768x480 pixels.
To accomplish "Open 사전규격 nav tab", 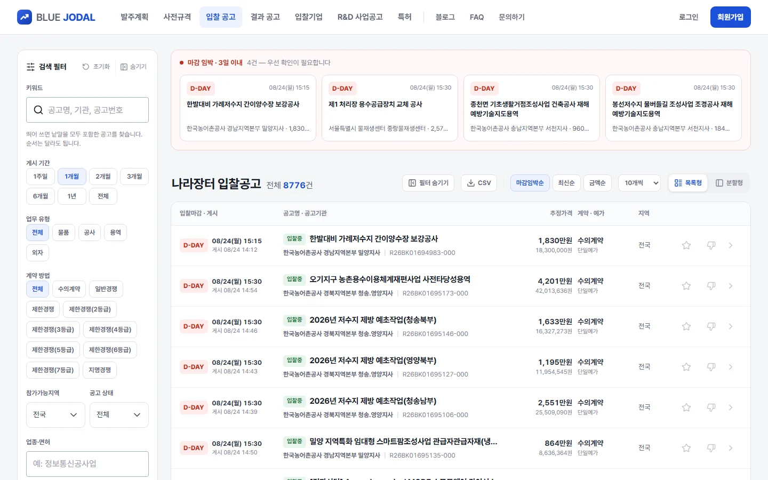I will pyautogui.click(x=177, y=17).
